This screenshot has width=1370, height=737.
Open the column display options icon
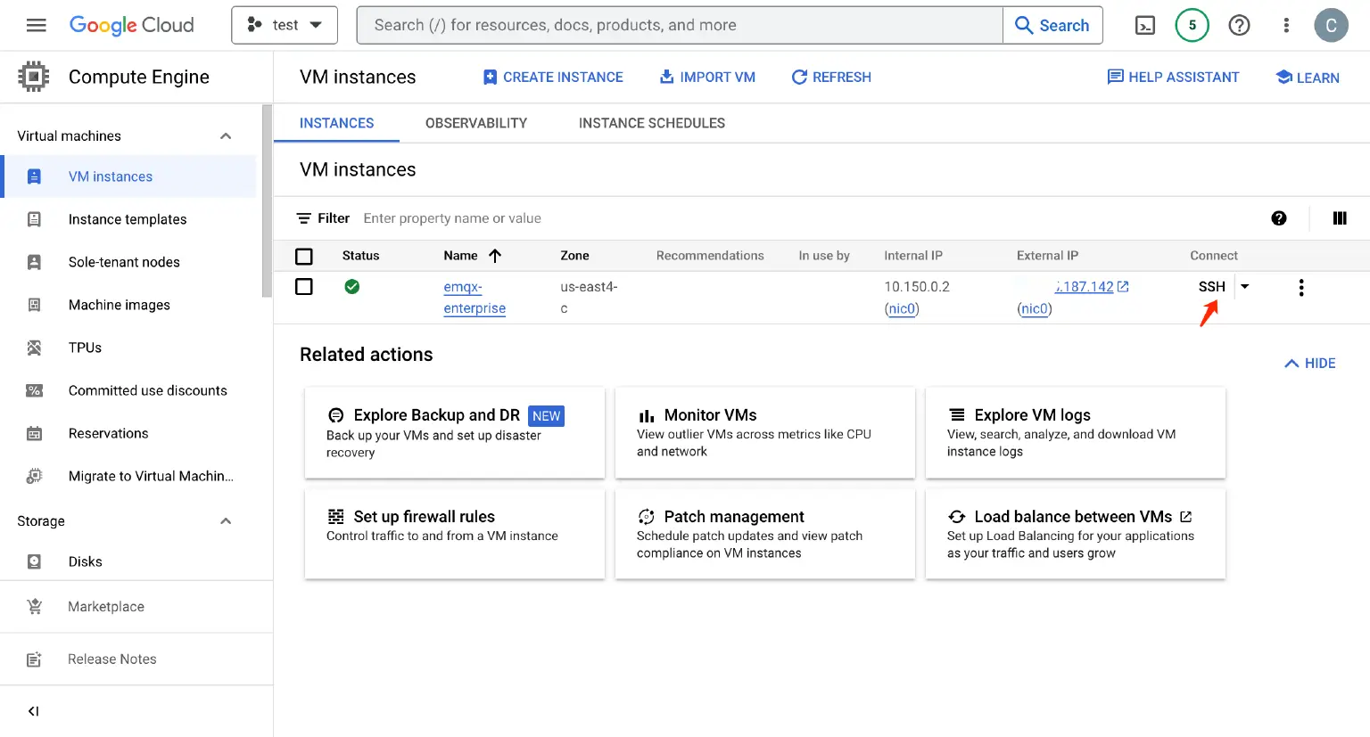1339,218
